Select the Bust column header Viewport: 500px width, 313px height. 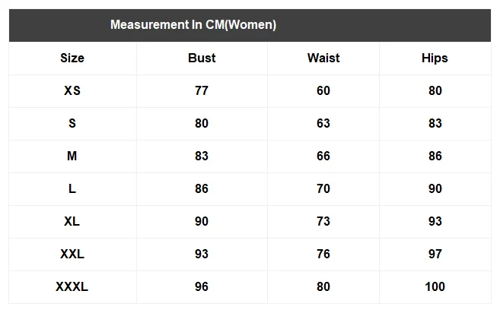[x=202, y=58]
